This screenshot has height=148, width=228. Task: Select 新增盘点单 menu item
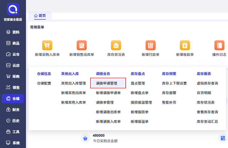[x=139, y=93]
